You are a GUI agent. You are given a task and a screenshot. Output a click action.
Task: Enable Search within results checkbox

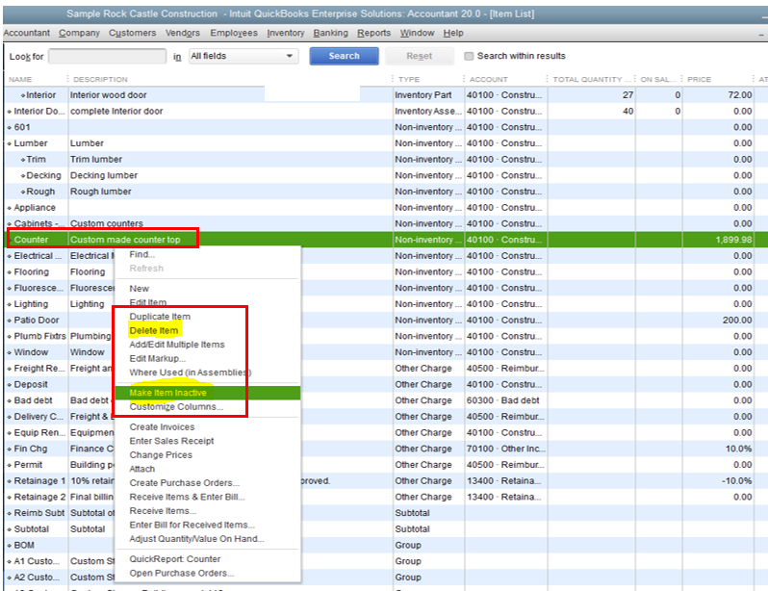[x=469, y=56]
